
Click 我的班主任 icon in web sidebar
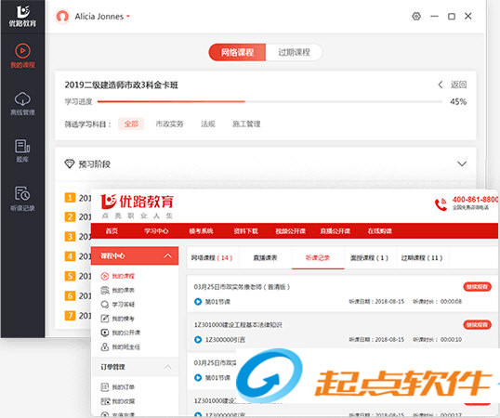click(105, 346)
